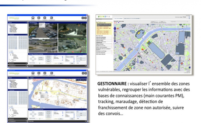Select Vue orthophoto in lower window Plans tree
The height and width of the screenshot is (123, 201).
click(14, 84)
